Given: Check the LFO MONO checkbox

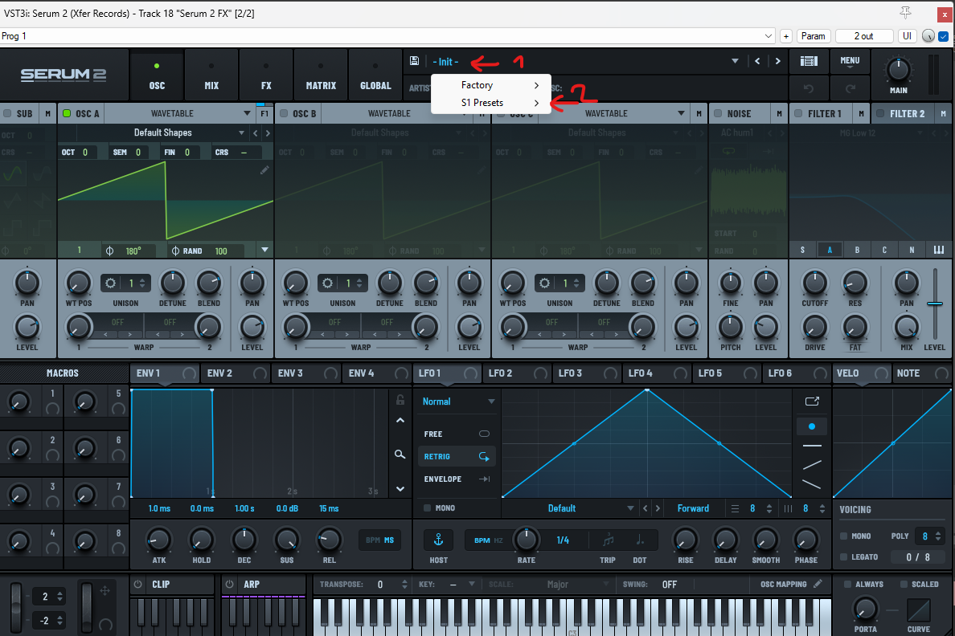Looking at the screenshot, I should 427,508.
